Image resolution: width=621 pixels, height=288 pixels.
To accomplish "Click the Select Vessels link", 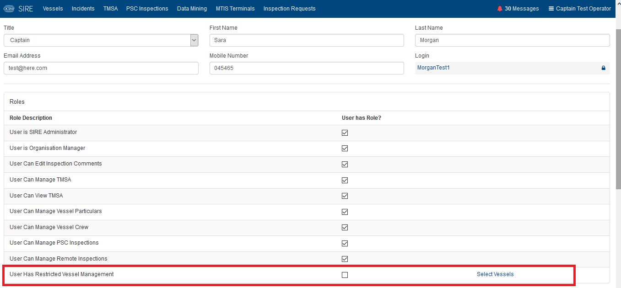I will 495,274.
